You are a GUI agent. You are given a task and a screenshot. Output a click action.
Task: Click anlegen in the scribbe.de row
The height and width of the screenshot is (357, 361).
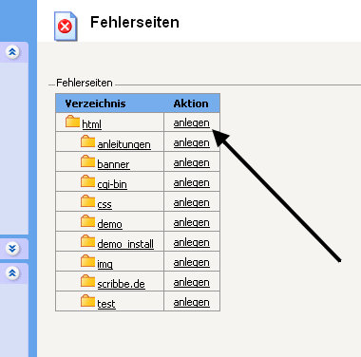(192, 282)
